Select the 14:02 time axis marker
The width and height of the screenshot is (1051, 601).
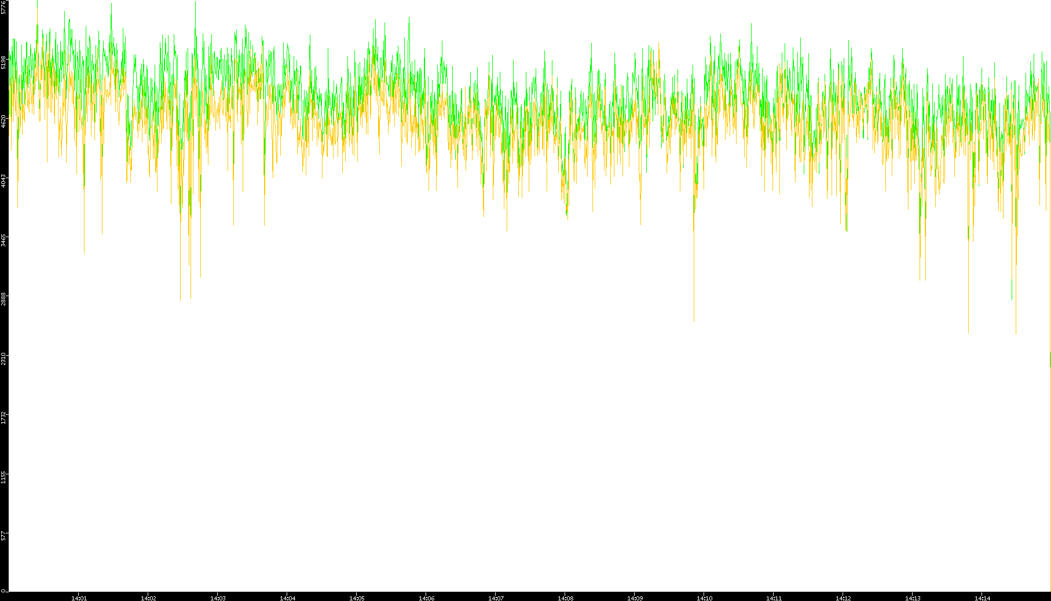pos(148,598)
